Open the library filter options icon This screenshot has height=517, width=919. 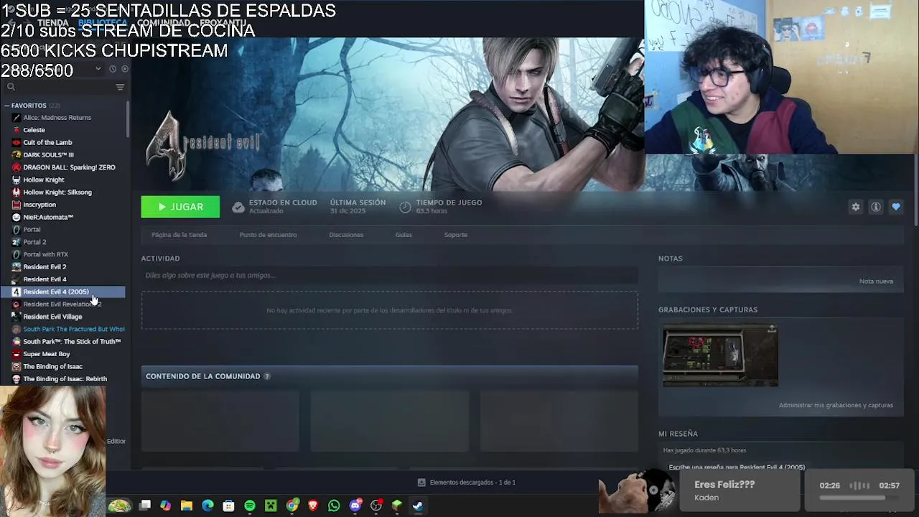pos(120,87)
